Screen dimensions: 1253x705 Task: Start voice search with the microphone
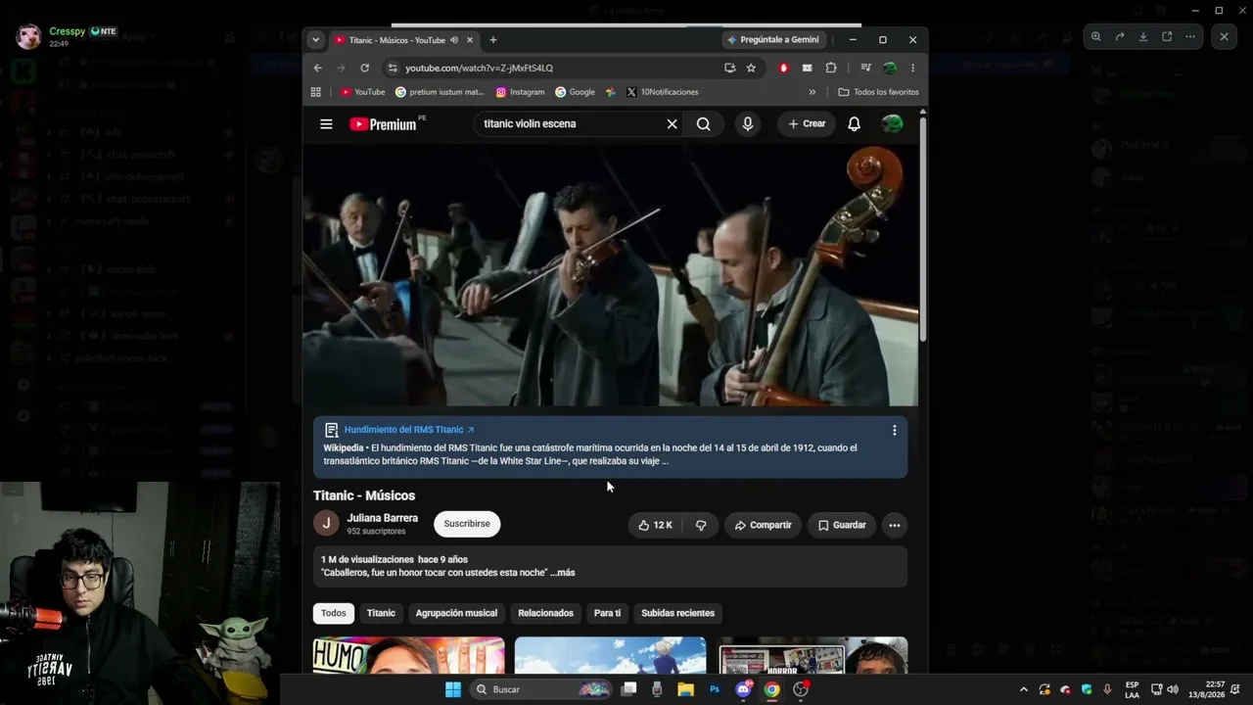748,124
